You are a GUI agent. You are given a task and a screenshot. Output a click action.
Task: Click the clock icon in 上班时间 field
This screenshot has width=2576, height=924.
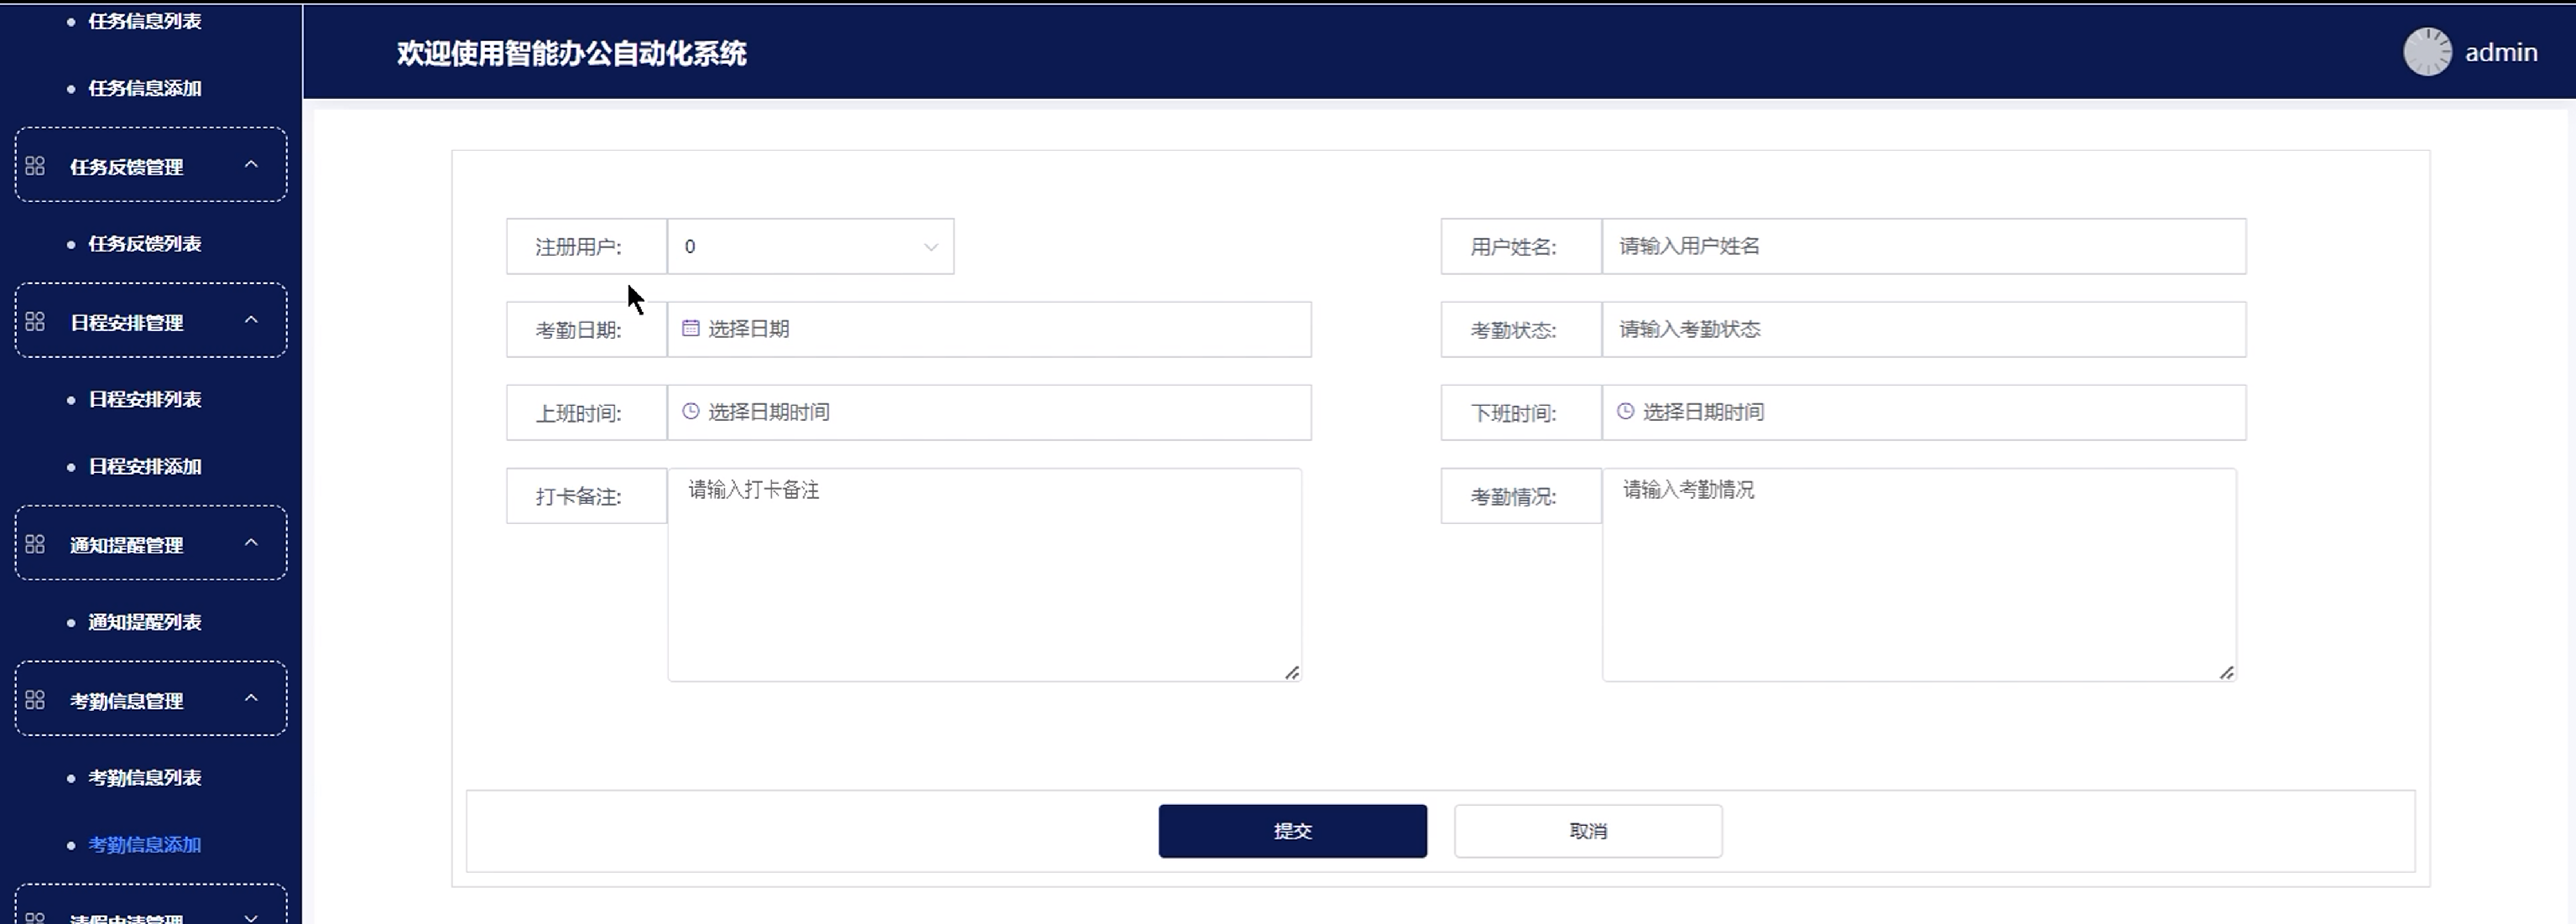[x=690, y=411]
